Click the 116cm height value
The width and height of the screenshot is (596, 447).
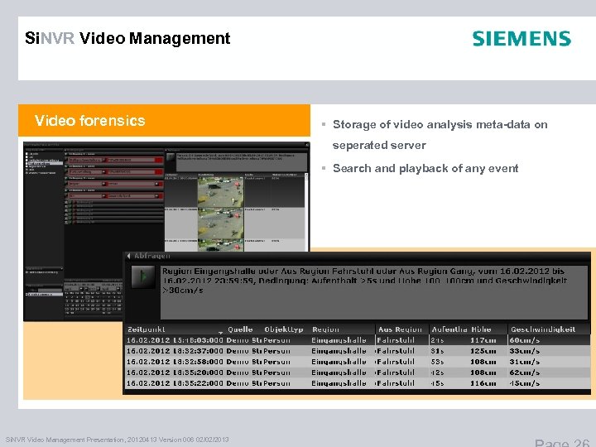click(x=483, y=383)
